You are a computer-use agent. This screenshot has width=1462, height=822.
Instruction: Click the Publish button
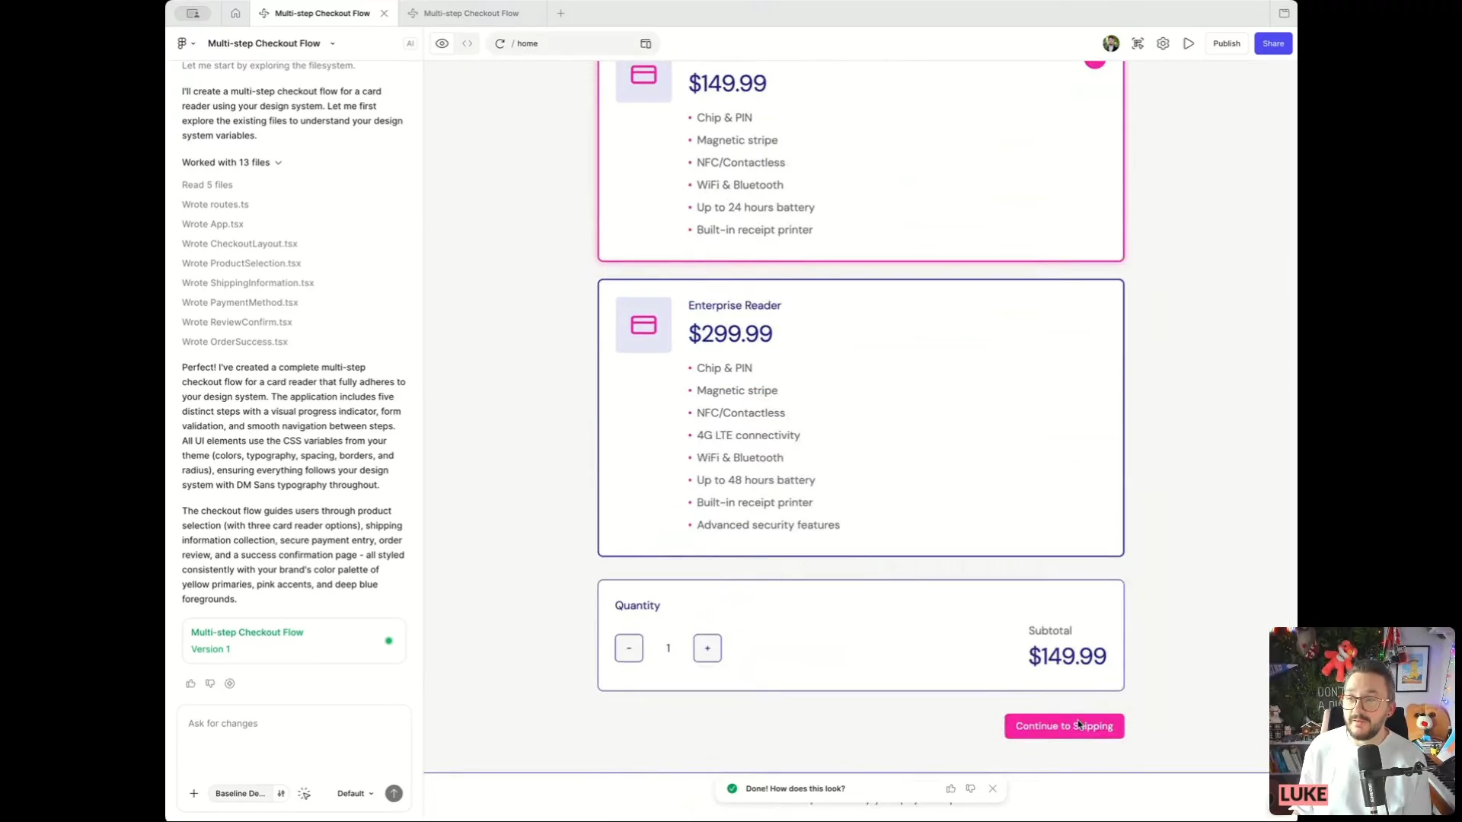(1226, 43)
